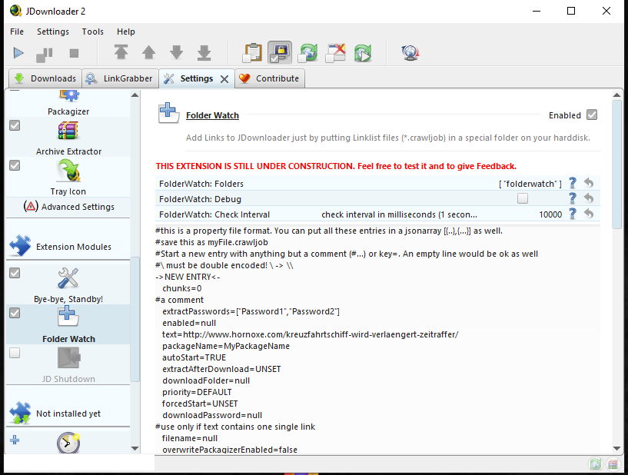The image size is (628, 475).
Task: Click the autoStart=TRUE line
Action: pyautogui.click(x=194, y=357)
